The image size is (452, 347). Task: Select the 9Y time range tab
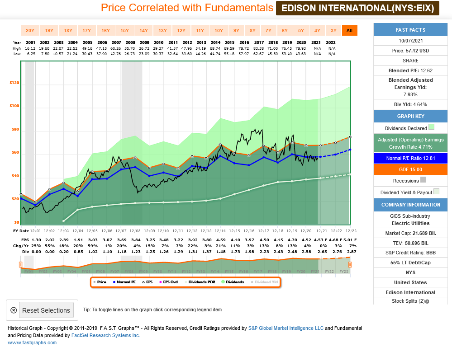tap(236, 31)
